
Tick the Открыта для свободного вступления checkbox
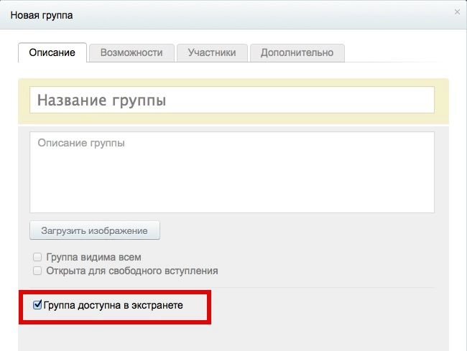coord(37,271)
